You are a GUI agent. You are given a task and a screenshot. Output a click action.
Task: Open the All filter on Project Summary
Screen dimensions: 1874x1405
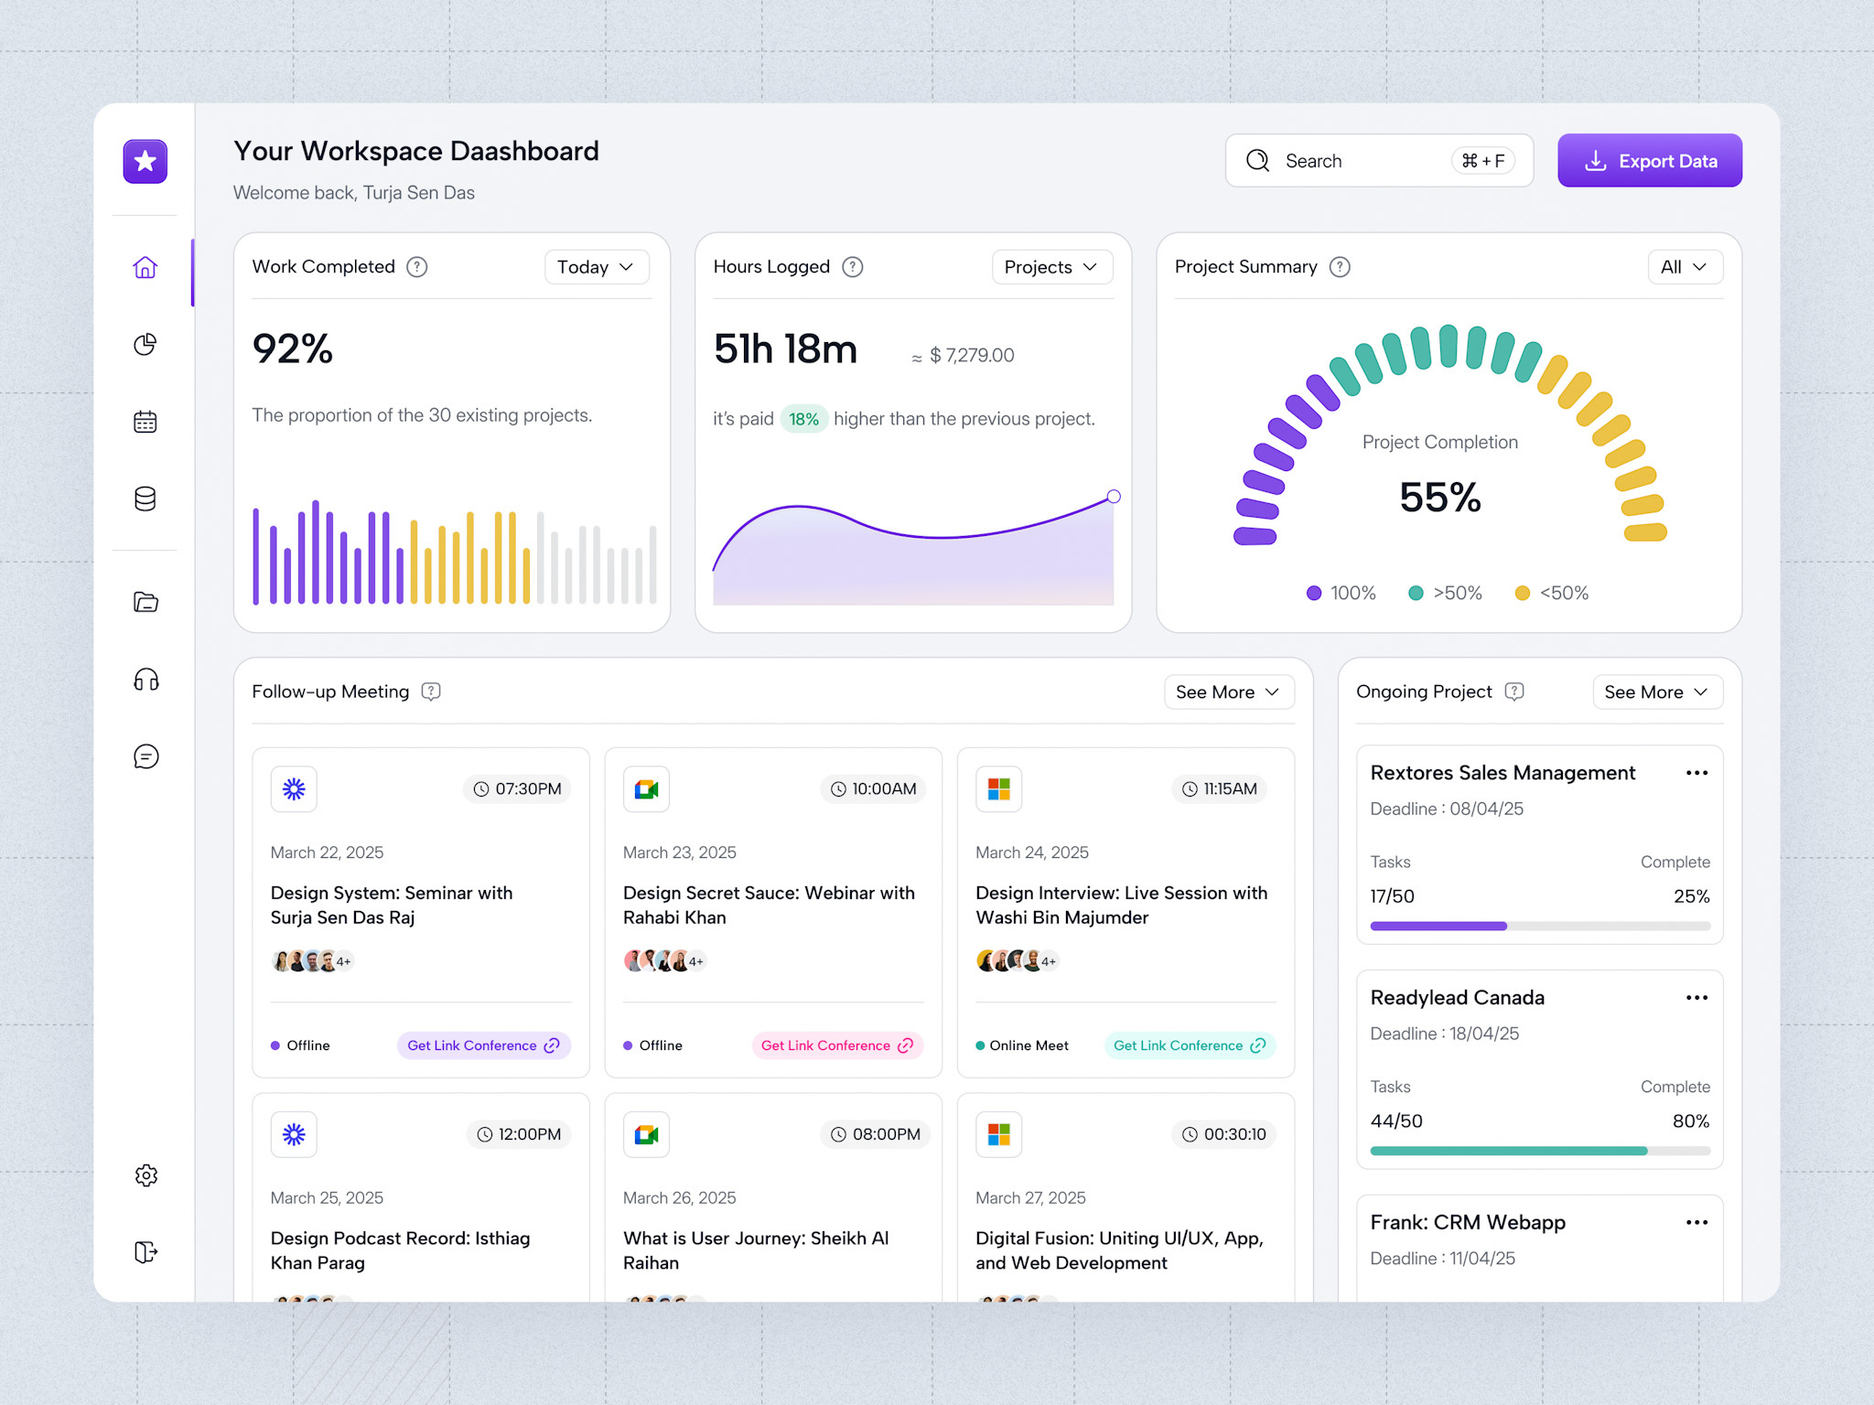click(x=1685, y=267)
